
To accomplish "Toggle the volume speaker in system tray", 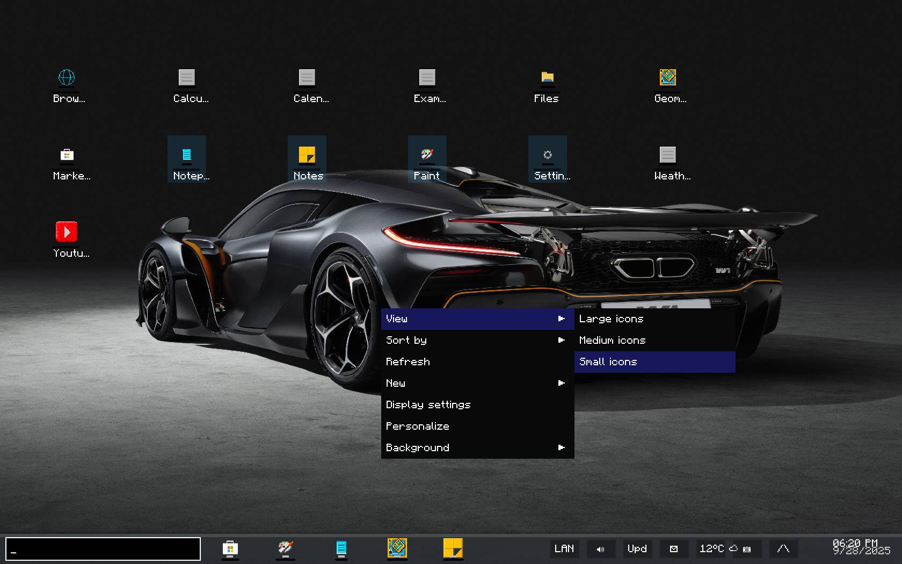I will coord(600,549).
